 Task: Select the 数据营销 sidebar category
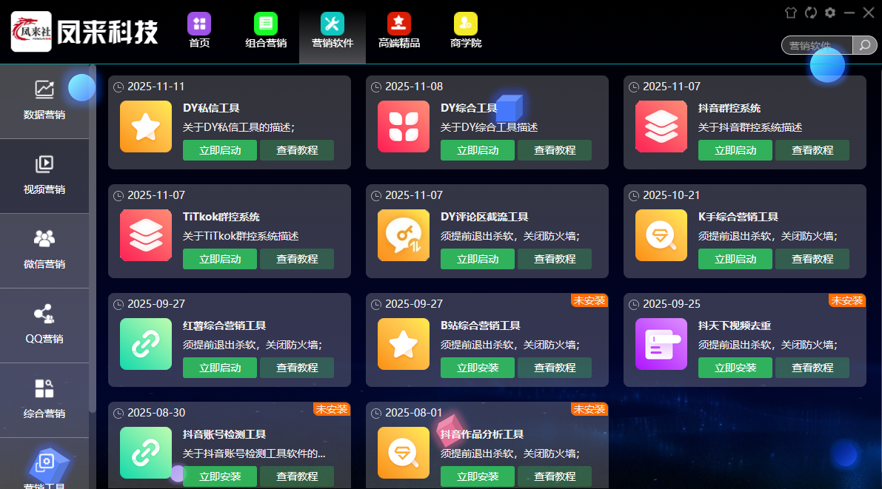click(44, 101)
